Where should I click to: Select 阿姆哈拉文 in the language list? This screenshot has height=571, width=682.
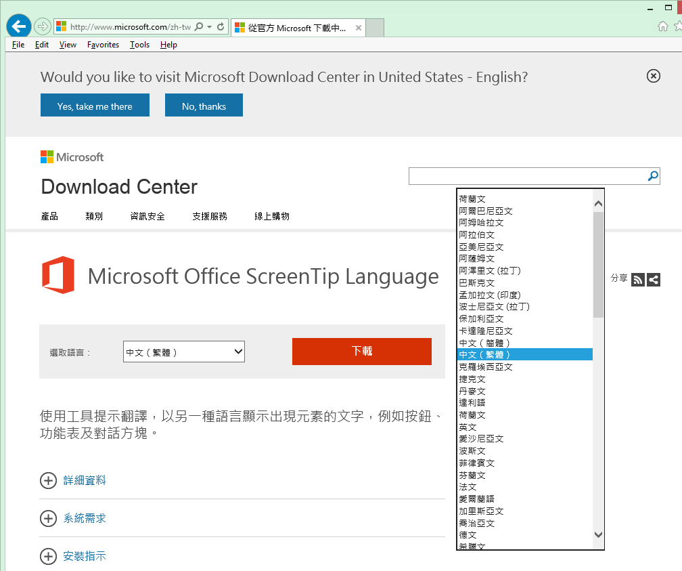526,223
